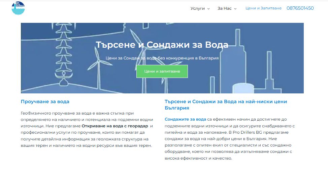Expand the chevron next to За Нас

[x=235, y=9]
